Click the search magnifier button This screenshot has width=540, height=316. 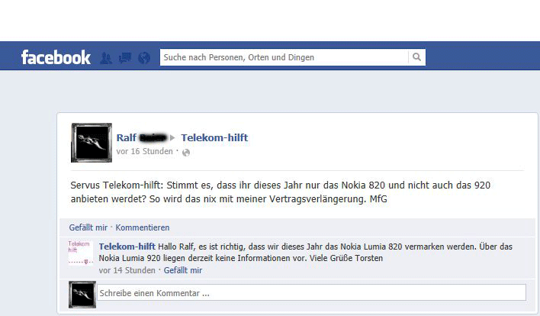416,57
